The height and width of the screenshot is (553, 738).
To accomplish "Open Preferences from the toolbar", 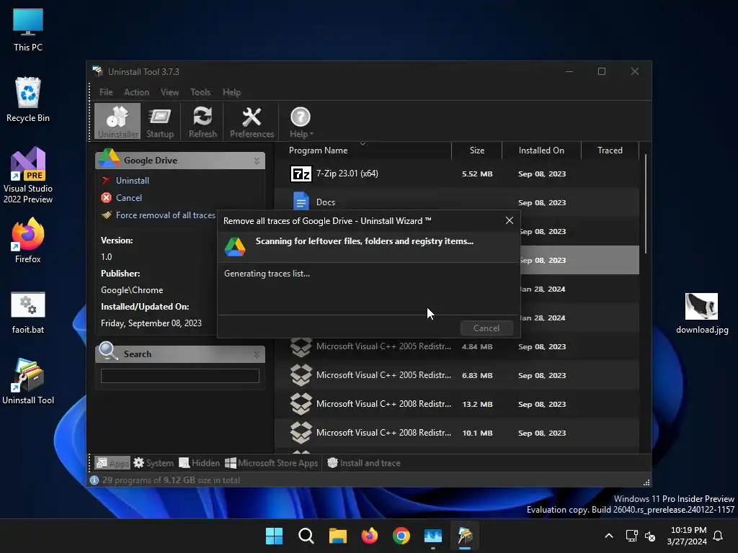I will [x=252, y=121].
